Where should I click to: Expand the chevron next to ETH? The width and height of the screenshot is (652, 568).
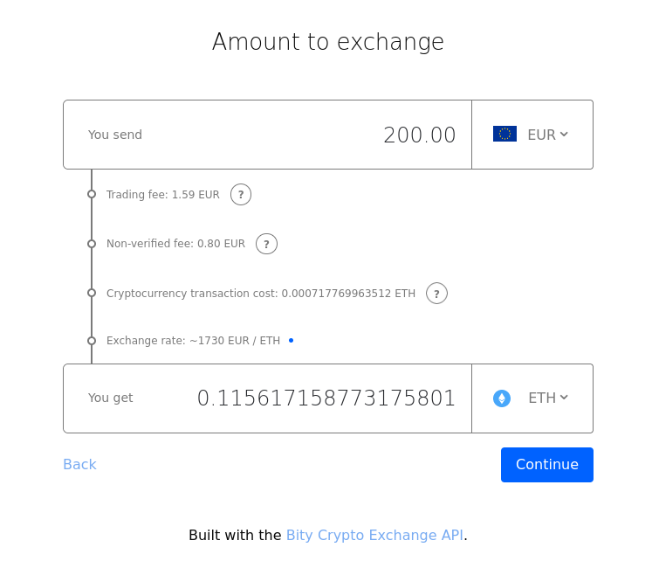pyautogui.click(x=564, y=398)
